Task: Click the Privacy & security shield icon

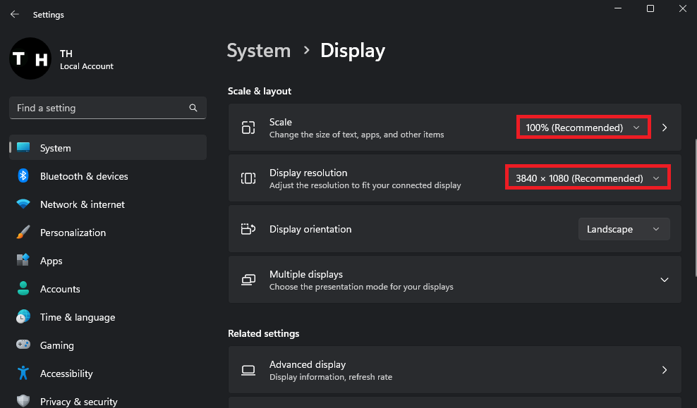Action: 23,401
